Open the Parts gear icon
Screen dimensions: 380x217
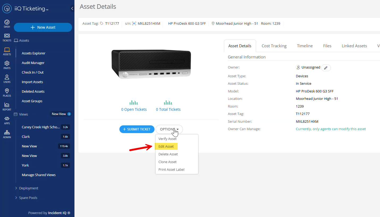click(x=7, y=65)
